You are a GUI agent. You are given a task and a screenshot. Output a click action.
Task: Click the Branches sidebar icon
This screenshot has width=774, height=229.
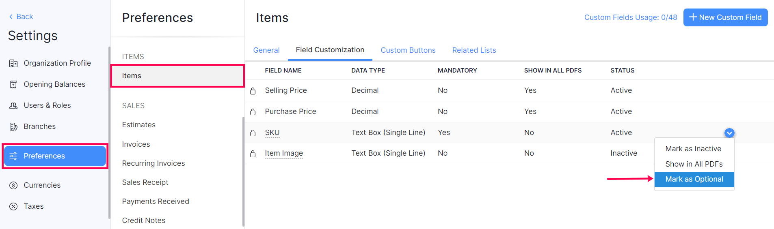coord(13,126)
